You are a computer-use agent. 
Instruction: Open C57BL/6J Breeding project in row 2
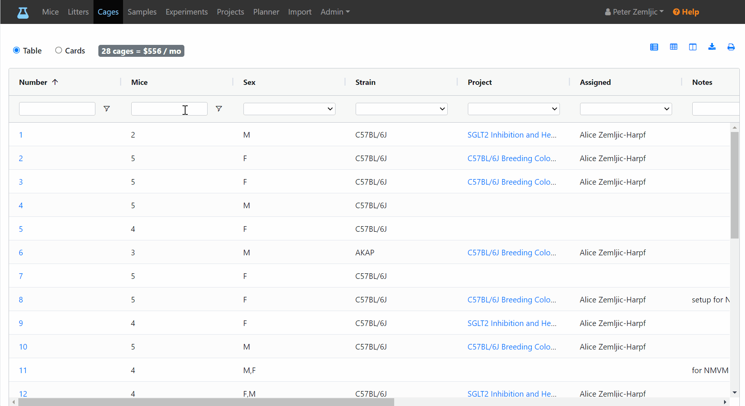(512, 159)
